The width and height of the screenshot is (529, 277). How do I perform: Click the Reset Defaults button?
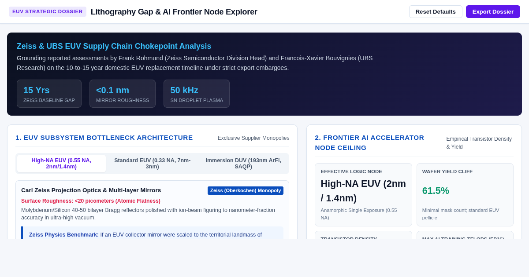click(436, 11)
